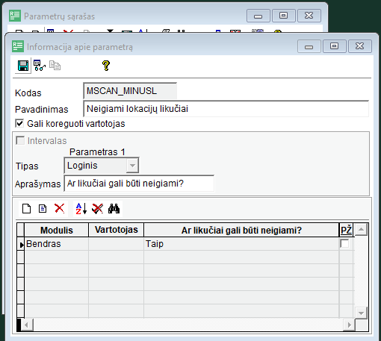Click the Pavadinimas input field
The image size is (381, 341).
(226, 109)
